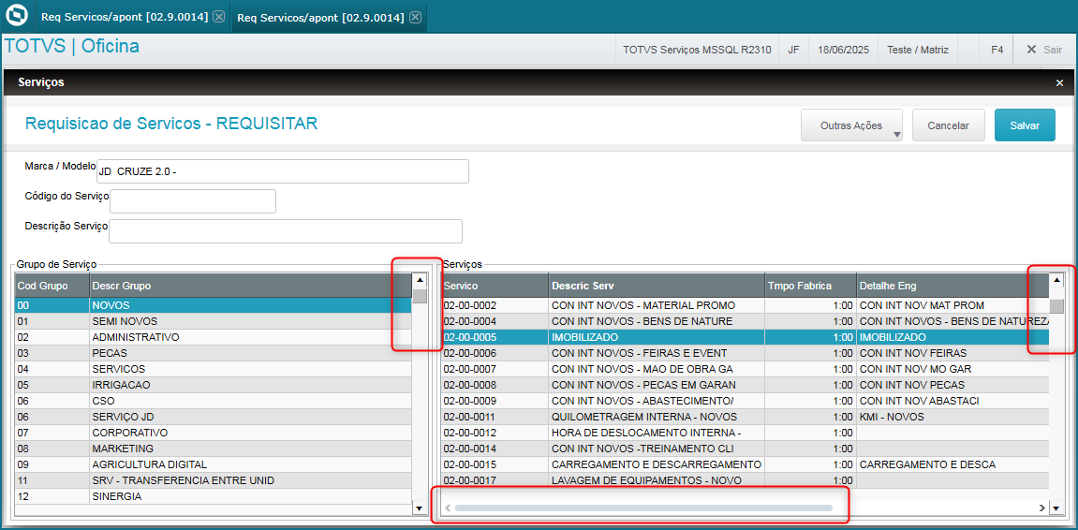Select service HORA DE DESLOCAMENTO INTERNA
This screenshot has width=1078, height=530.
[745, 433]
